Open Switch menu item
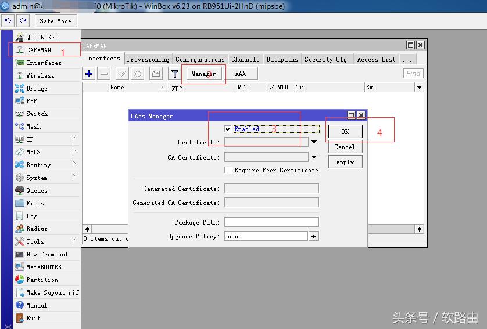 [x=46, y=114]
